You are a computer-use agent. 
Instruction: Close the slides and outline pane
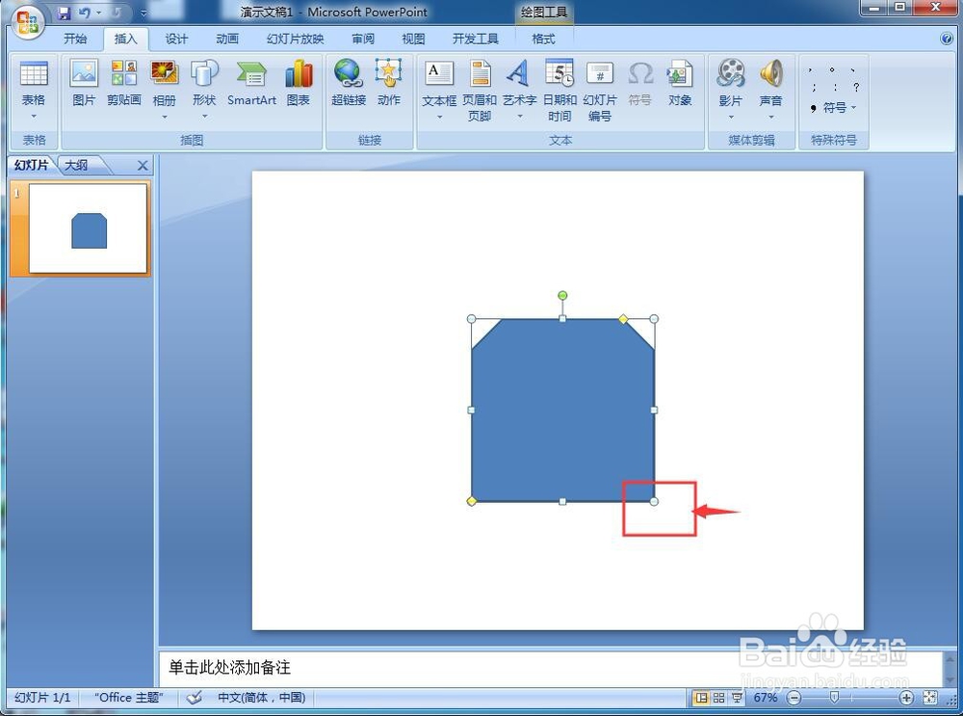(143, 166)
